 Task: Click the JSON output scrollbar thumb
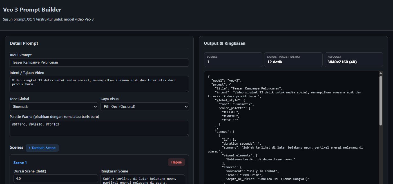(x=381, y=100)
